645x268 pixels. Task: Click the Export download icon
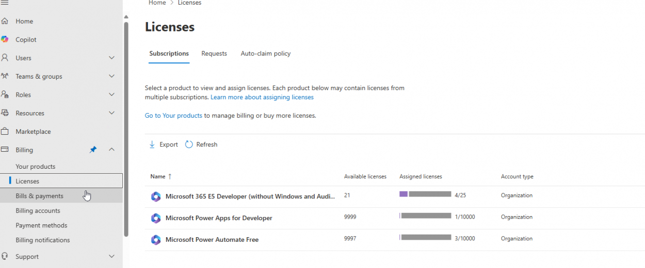[152, 145]
